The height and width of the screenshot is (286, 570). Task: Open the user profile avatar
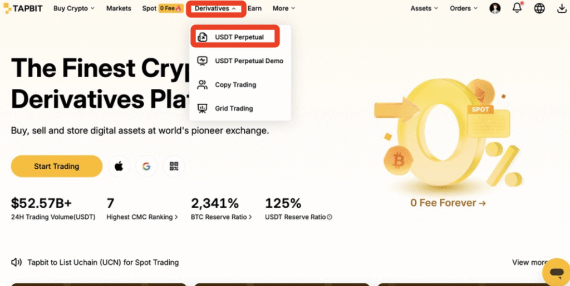(495, 8)
